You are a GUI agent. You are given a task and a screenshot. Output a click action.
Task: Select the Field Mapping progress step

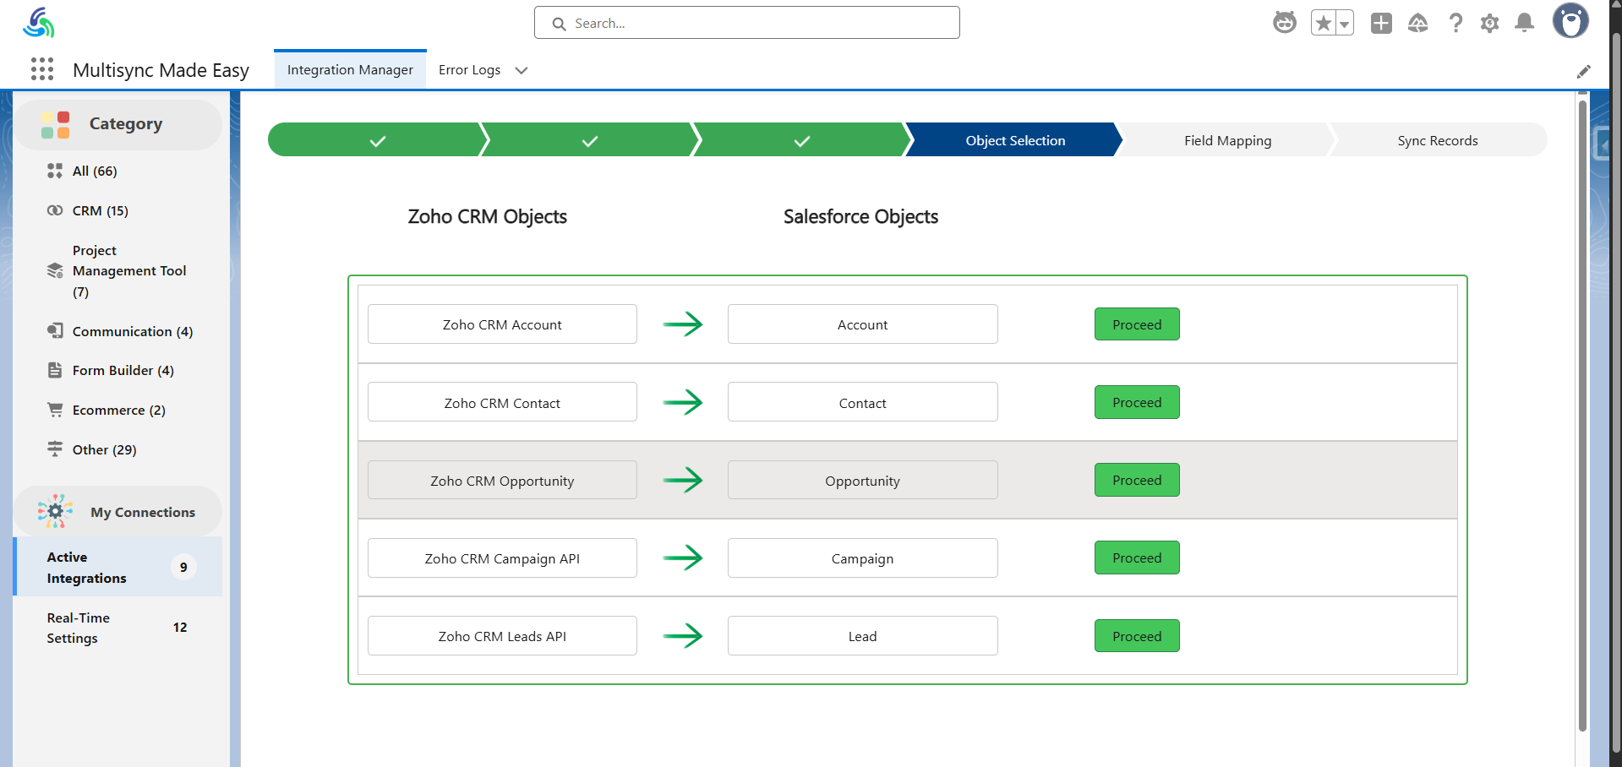[1226, 140]
